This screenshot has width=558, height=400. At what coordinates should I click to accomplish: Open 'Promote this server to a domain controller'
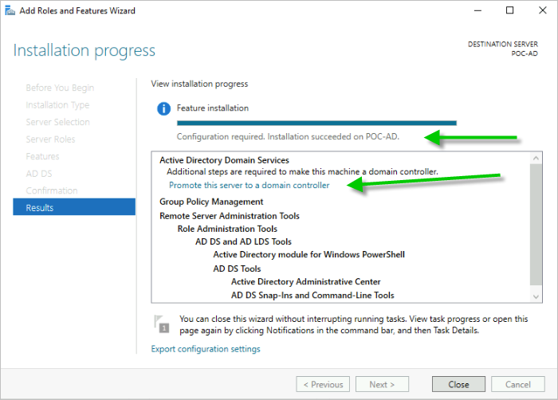coord(249,186)
